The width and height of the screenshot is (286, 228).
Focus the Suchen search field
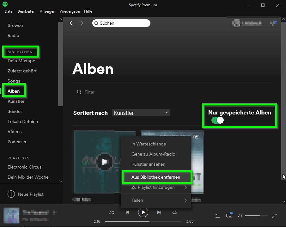pyautogui.click(x=121, y=23)
